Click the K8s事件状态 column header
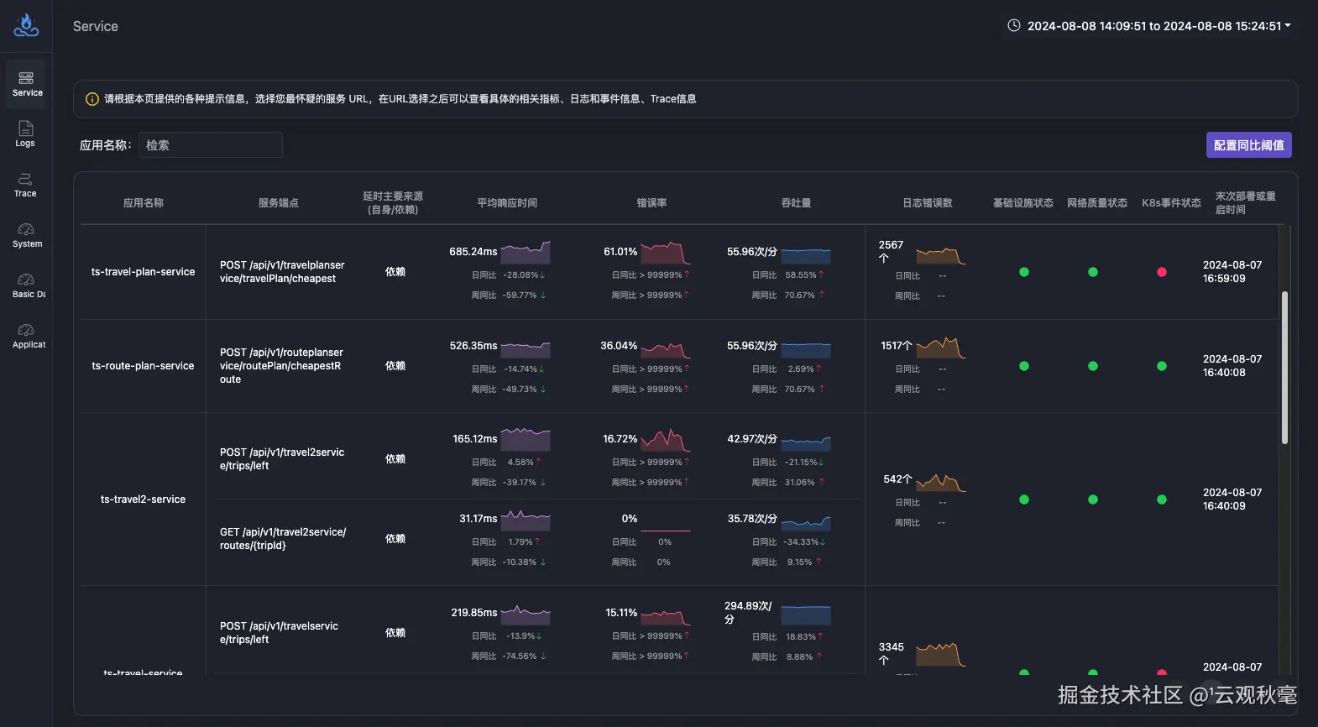 coord(1171,203)
